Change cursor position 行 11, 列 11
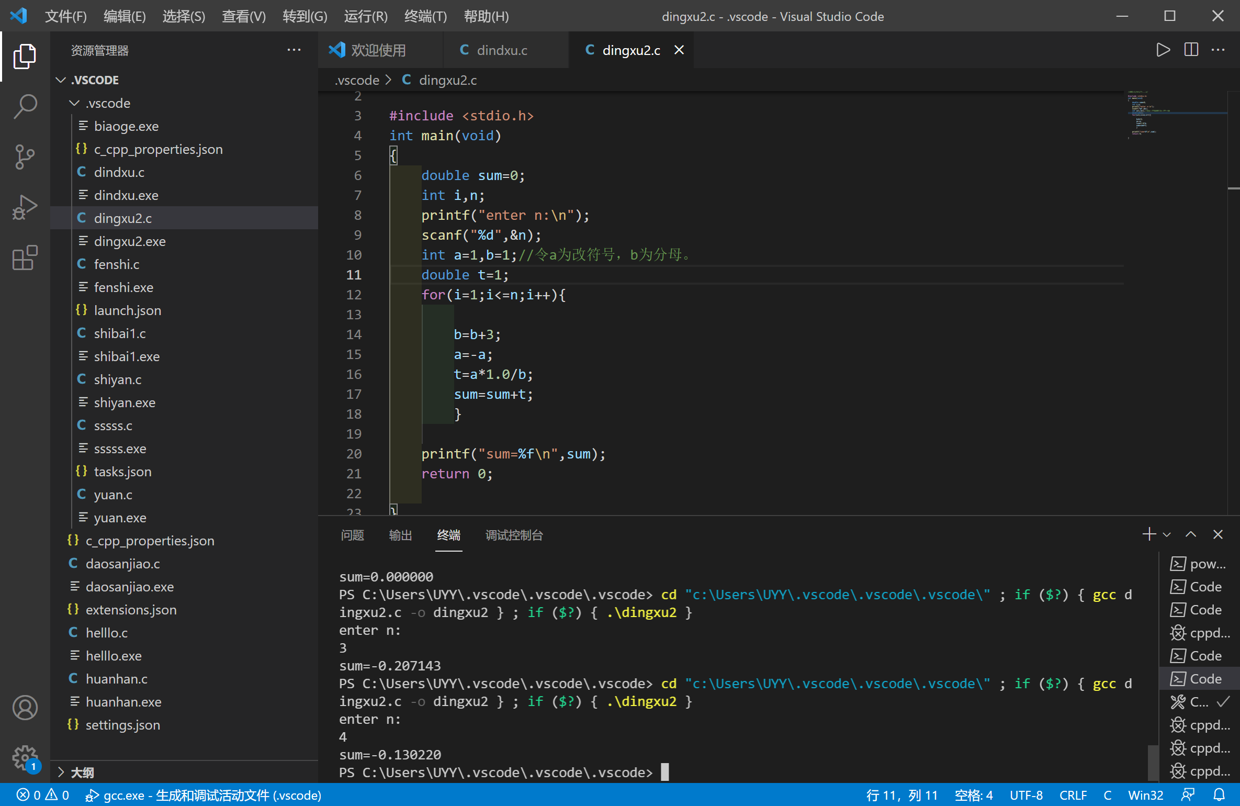The width and height of the screenshot is (1240, 806). (902, 795)
